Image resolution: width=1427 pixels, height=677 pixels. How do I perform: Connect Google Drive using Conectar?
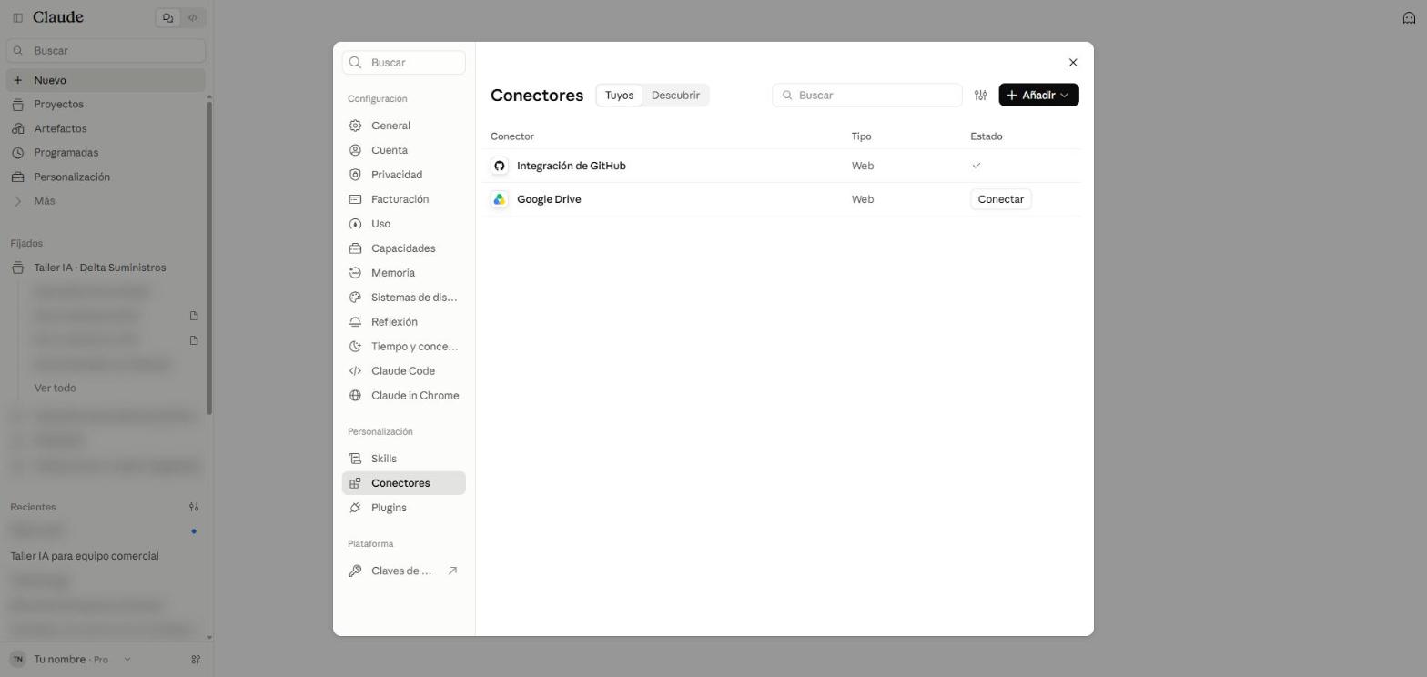pyautogui.click(x=1000, y=199)
